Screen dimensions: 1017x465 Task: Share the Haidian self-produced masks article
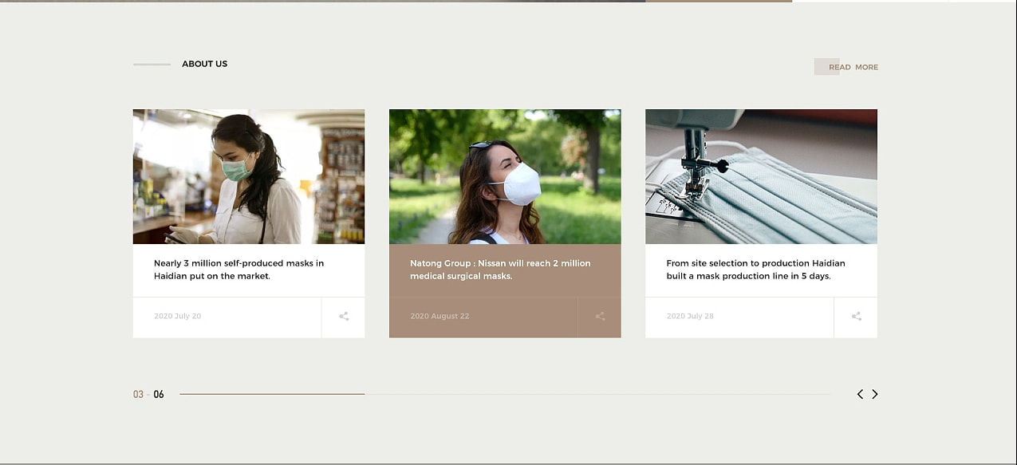(x=344, y=317)
